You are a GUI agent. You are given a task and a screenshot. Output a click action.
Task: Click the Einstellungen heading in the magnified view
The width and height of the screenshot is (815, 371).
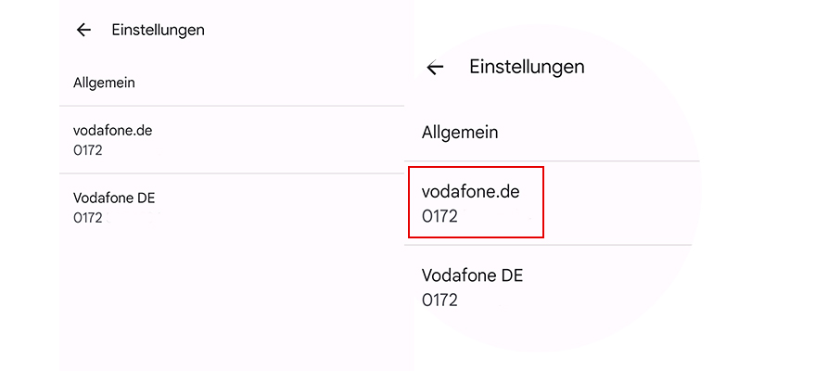click(527, 67)
